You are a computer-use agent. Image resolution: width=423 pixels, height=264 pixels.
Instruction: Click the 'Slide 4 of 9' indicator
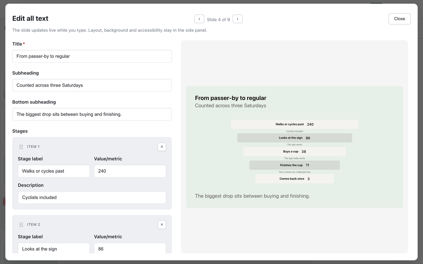pos(218,20)
